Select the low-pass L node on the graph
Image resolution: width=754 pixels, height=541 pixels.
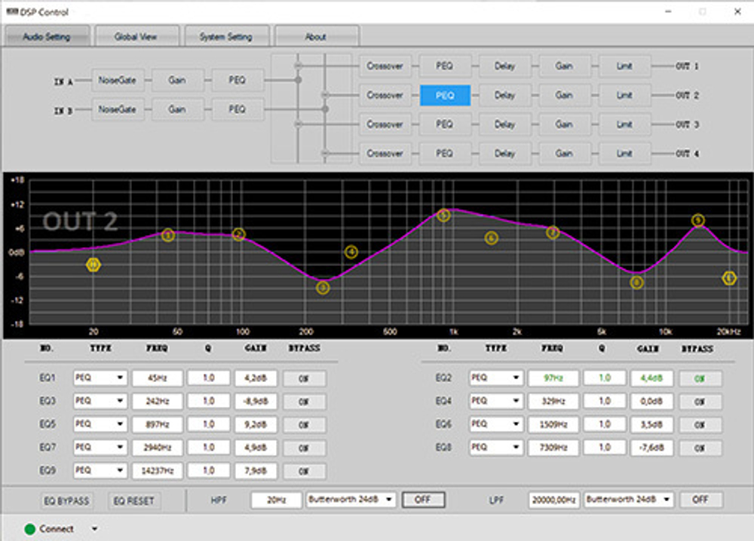[729, 278]
